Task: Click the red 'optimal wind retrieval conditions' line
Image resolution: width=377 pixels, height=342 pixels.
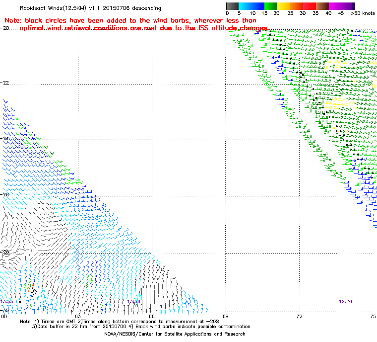Action: (143, 28)
